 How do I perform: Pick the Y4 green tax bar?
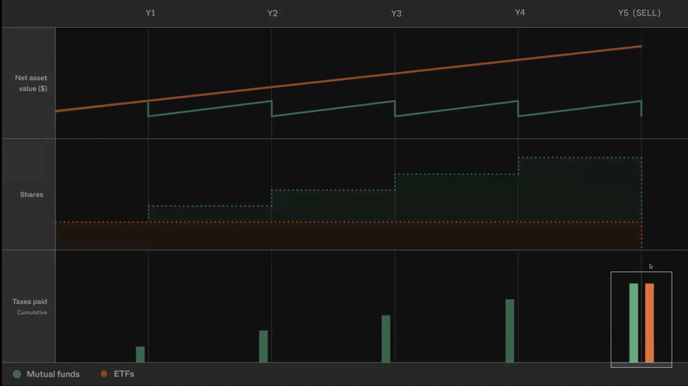510,331
